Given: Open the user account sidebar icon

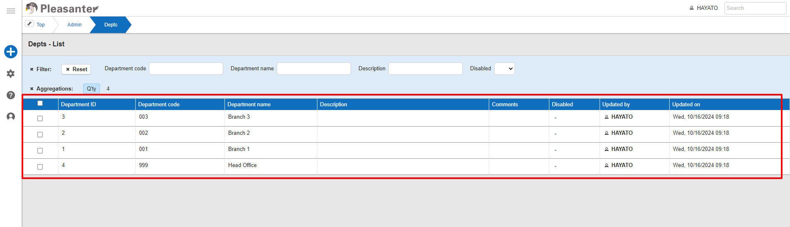Looking at the screenshot, I should point(11,117).
